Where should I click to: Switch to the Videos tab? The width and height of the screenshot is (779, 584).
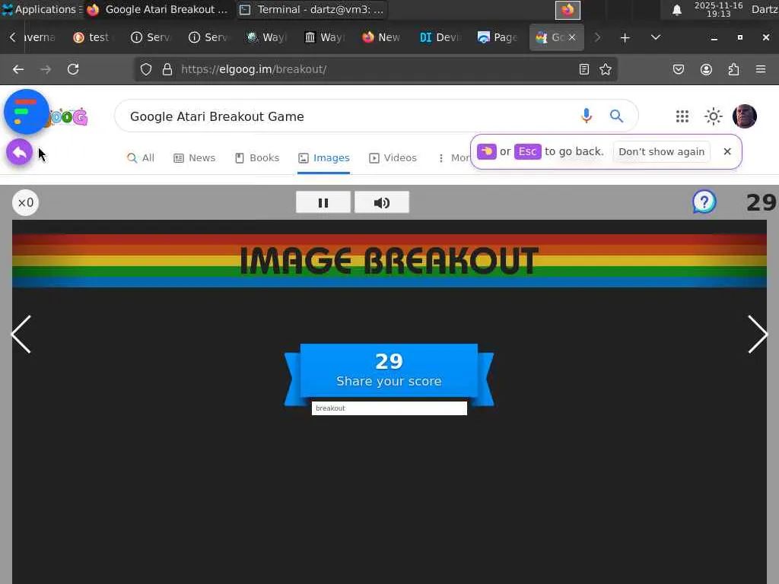[x=393, y=158]
